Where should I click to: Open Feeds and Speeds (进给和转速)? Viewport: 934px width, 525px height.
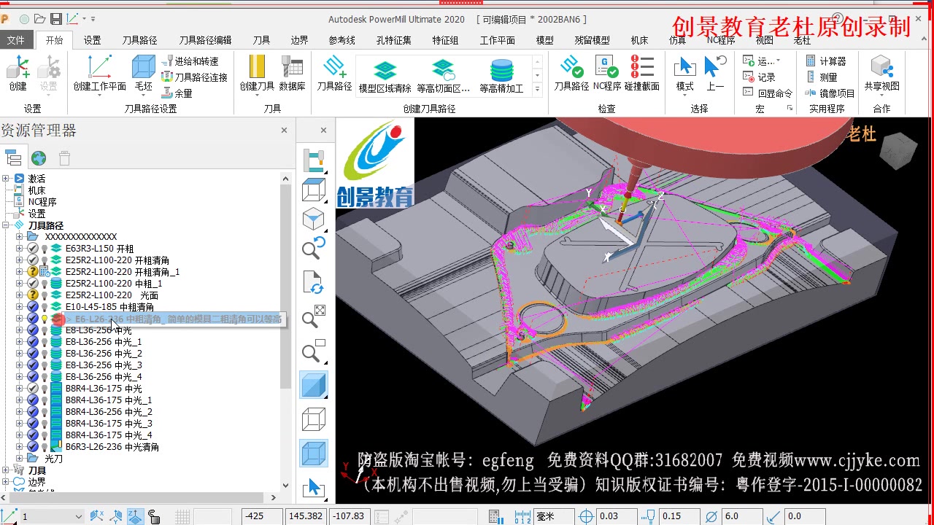pos(190,61)
